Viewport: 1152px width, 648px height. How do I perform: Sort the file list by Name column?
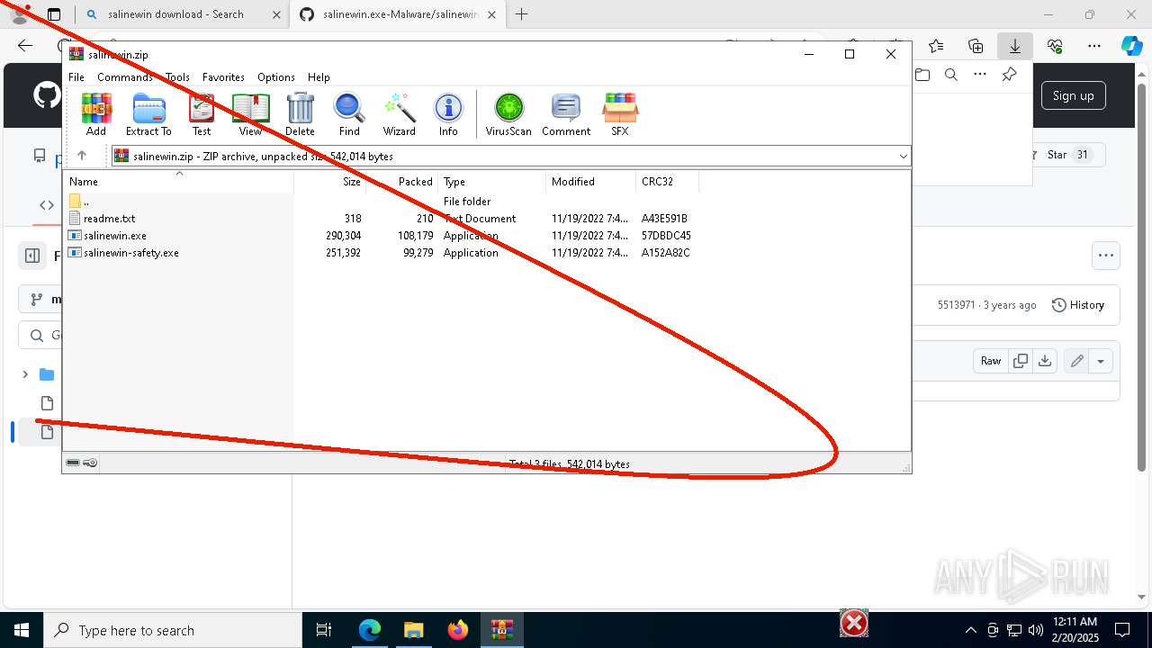coord(179,181)
